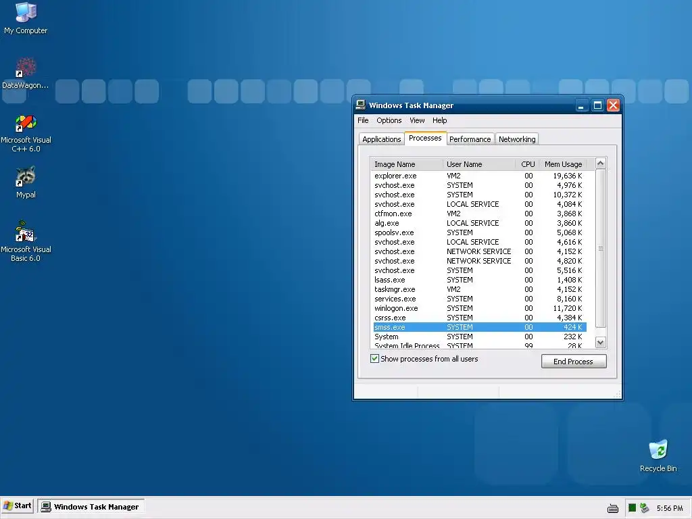Image resolution: width=692 pixels, height=519 pixels.
Task: Select the Processes tab
Action: 425,138
